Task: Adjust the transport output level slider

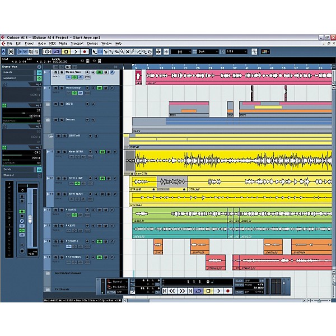Action: [x=284, y=283]
